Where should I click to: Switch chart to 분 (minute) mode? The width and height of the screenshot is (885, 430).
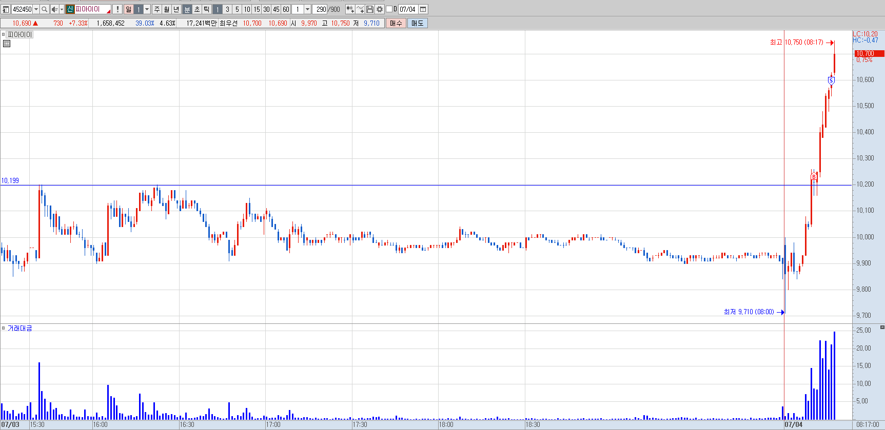coord(187,9)
